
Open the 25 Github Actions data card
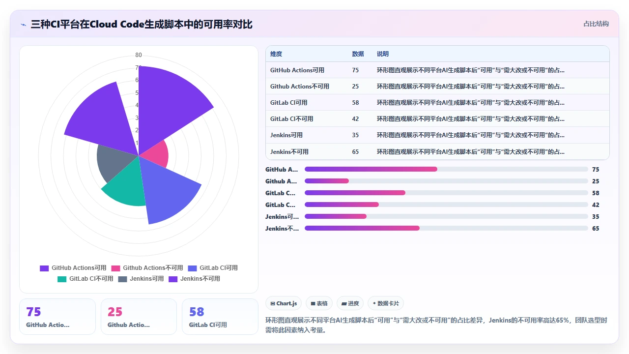coord(139,317)
